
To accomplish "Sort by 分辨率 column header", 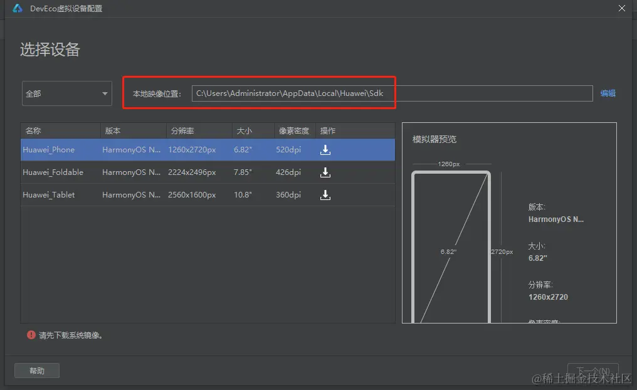I will tap(199, 131).
